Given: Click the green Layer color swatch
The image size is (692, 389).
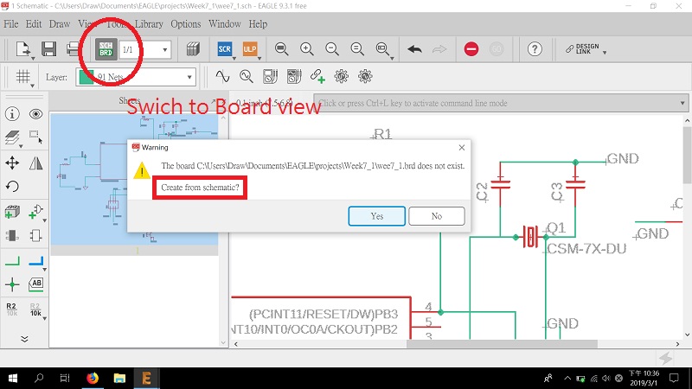Looking at the screenshot, I should point(86,77).
